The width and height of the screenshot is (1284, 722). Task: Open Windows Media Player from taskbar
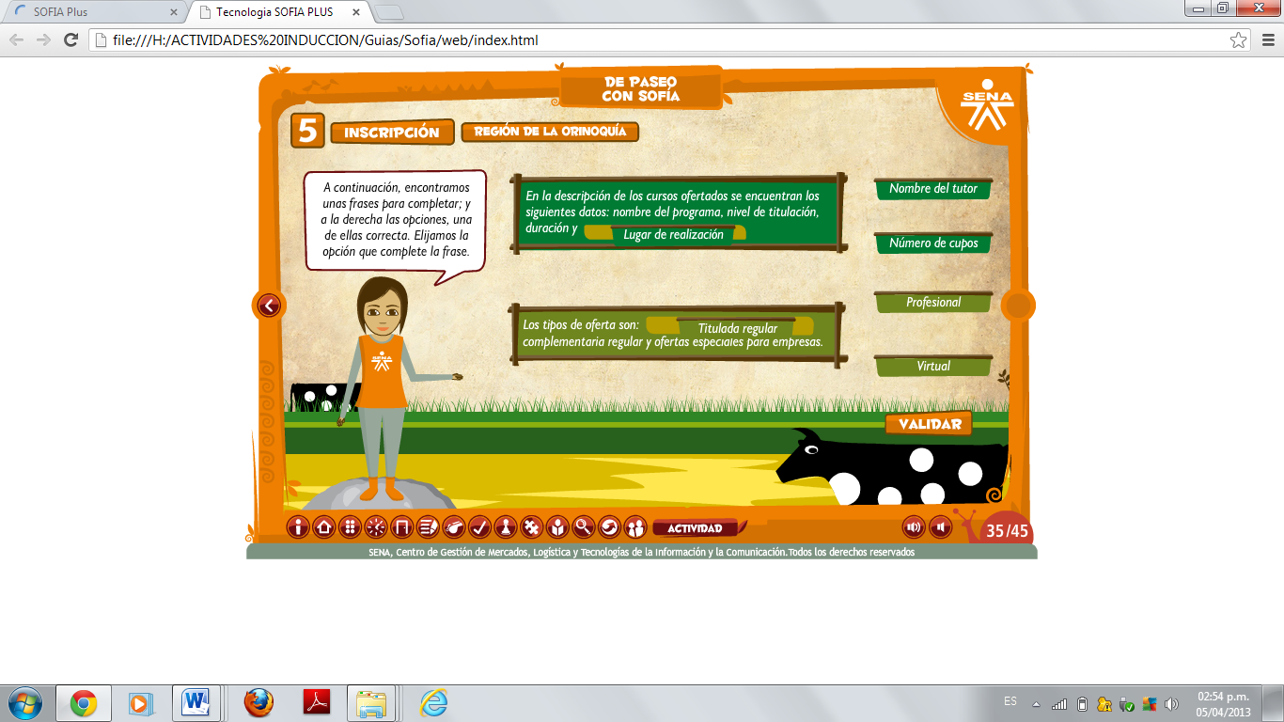pyautogui.click(x=140, y=703)
